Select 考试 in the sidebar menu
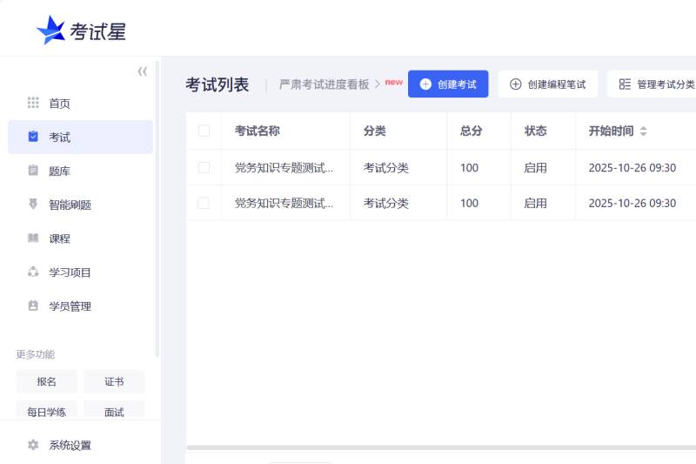The image size is (696, 464). point(80,137)
